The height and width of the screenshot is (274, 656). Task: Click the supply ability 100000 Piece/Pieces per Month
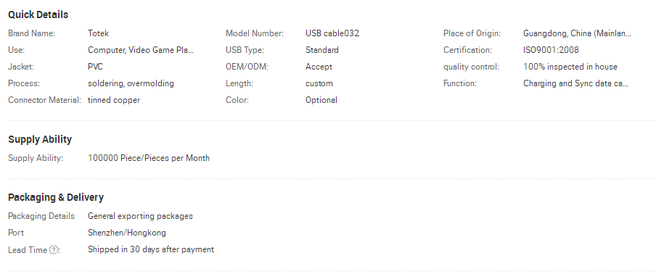coord(149,158)
